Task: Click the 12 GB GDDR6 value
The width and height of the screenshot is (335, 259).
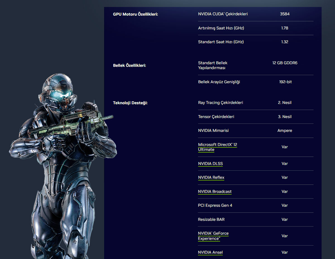Action: click(285, 63)
